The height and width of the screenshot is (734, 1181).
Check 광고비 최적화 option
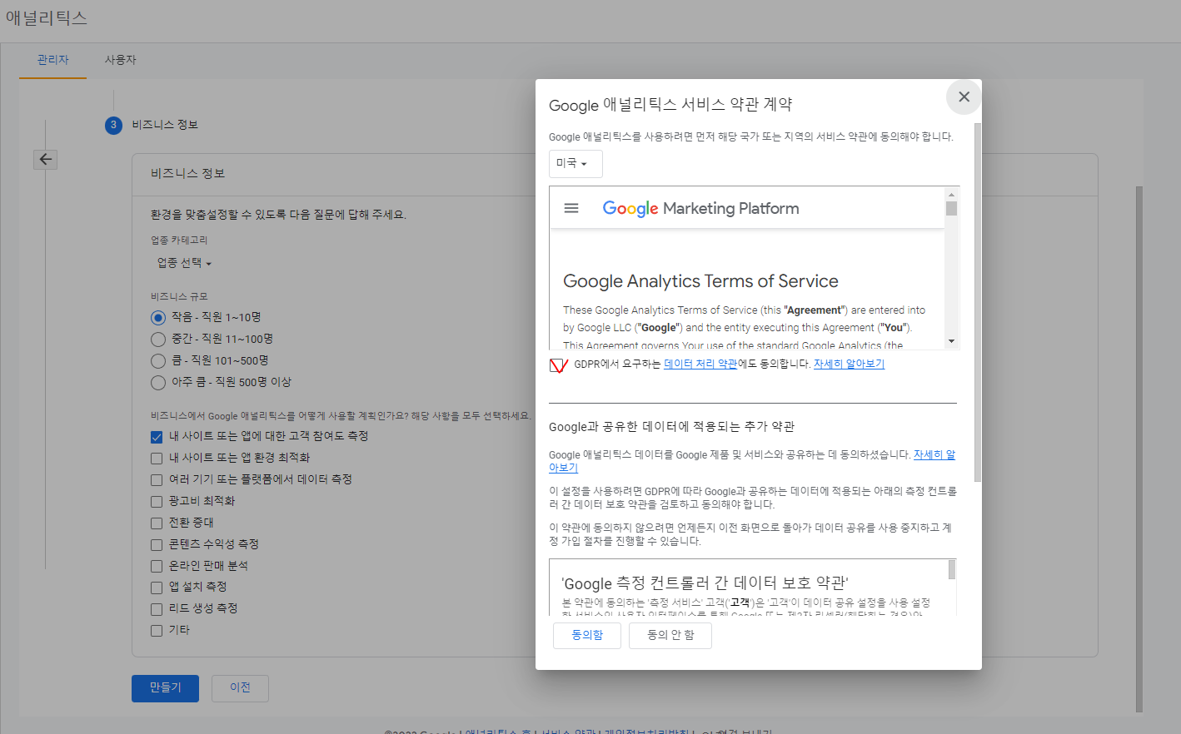[x=157, y=501]
